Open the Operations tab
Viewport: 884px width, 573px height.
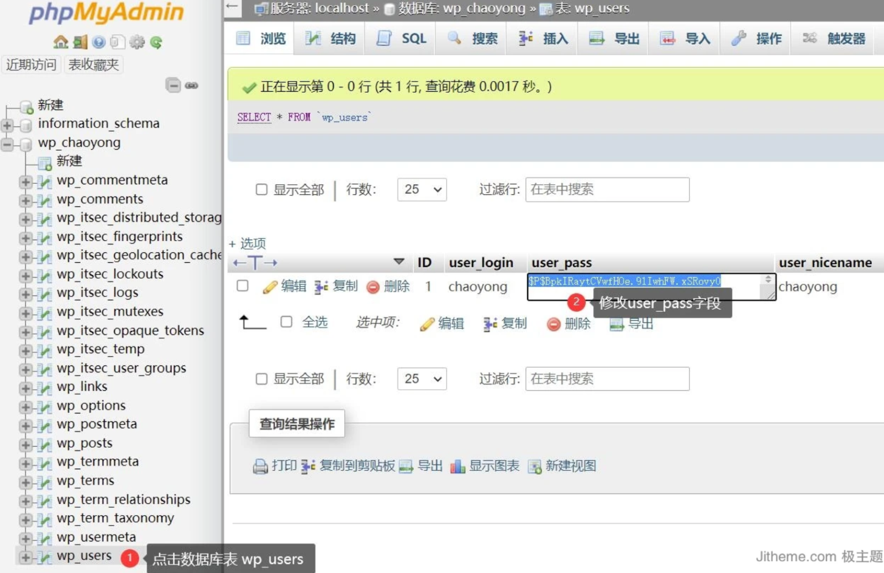(x=756, y=39)
